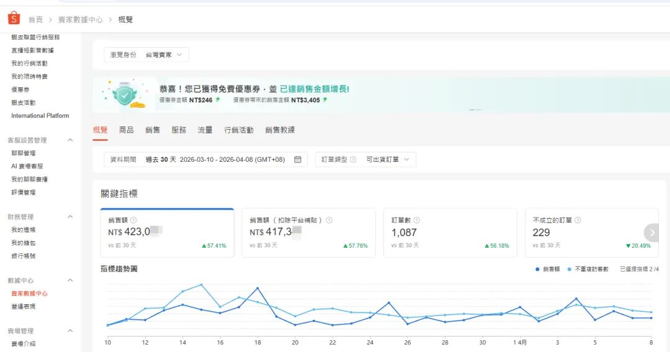Click help icon next to 訂單類型
Image resolution: width=670 pixels, height=352 pixels.
(x=353, y=159)
